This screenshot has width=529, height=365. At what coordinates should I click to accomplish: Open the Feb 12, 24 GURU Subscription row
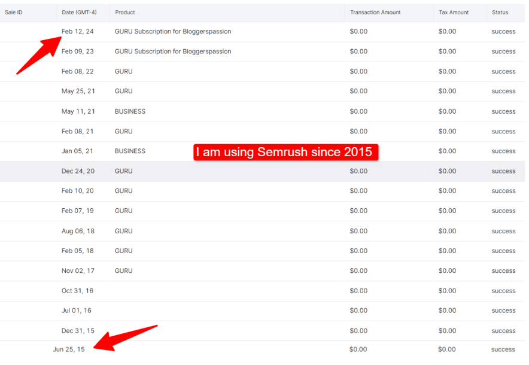coord(171,31)
